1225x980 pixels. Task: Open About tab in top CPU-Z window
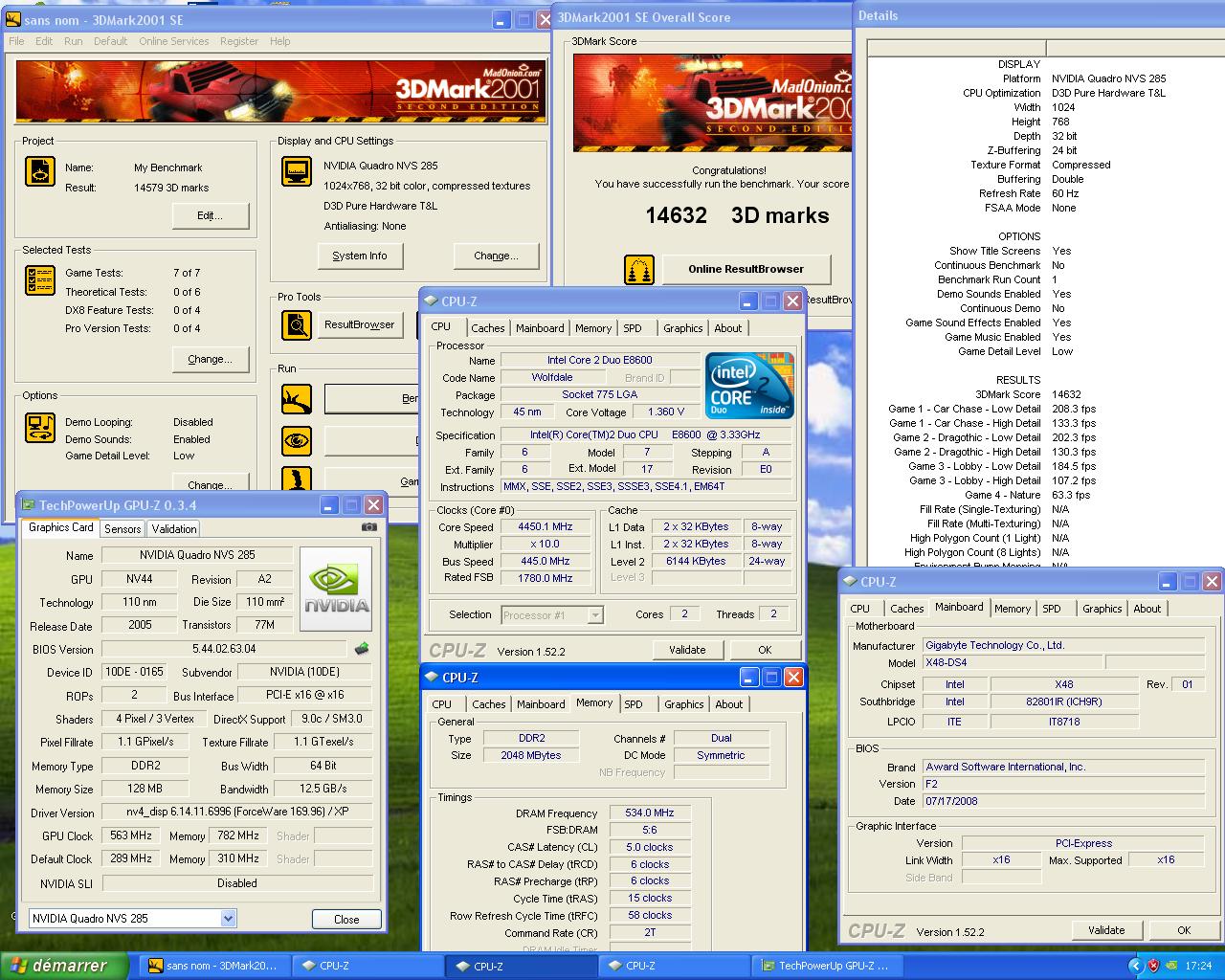pos(728,327)
